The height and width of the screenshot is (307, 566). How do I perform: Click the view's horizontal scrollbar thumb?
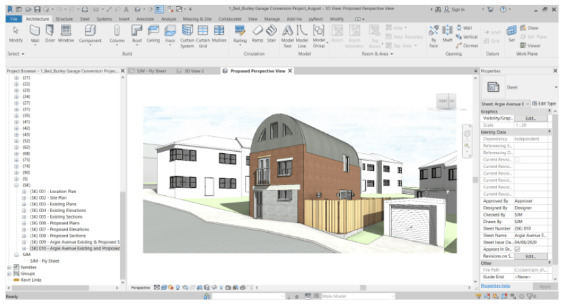(x=363, y=287)
